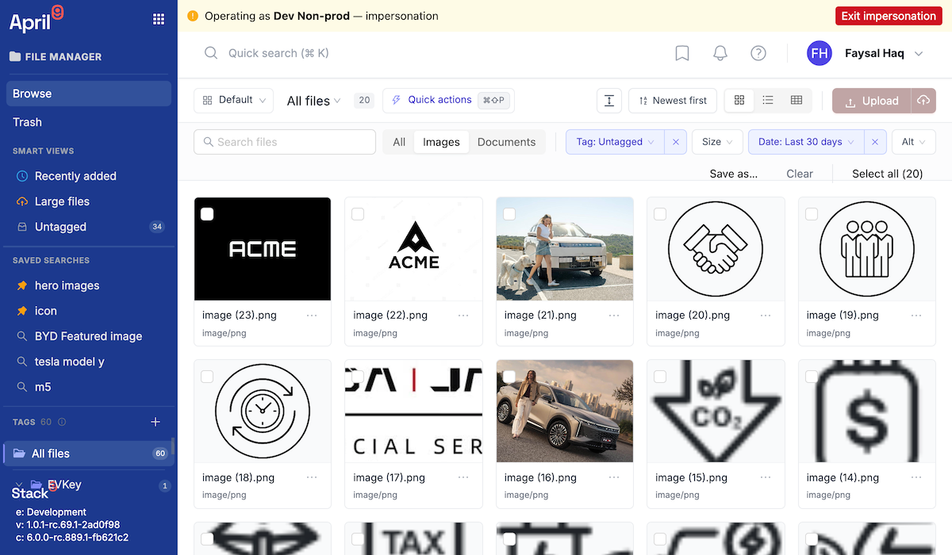This screenshot has width=952, height=555.
Task: Open the hero images saved search
Action: pos(89,285)
